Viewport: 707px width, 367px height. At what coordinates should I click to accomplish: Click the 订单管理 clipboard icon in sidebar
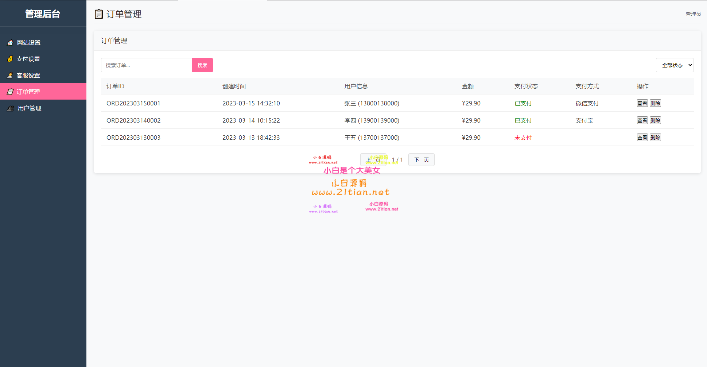pos(10,92)
